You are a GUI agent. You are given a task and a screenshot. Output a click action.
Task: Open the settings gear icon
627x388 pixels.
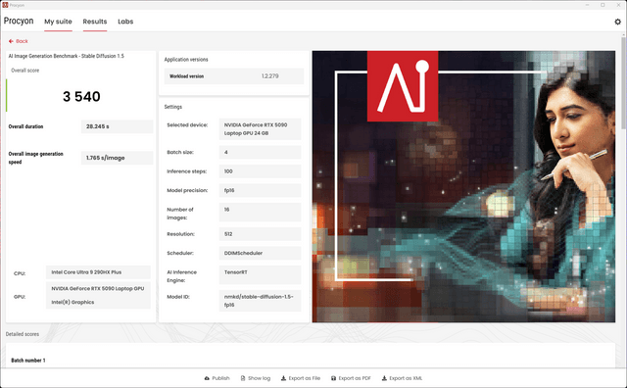click(x=617, y=22)
